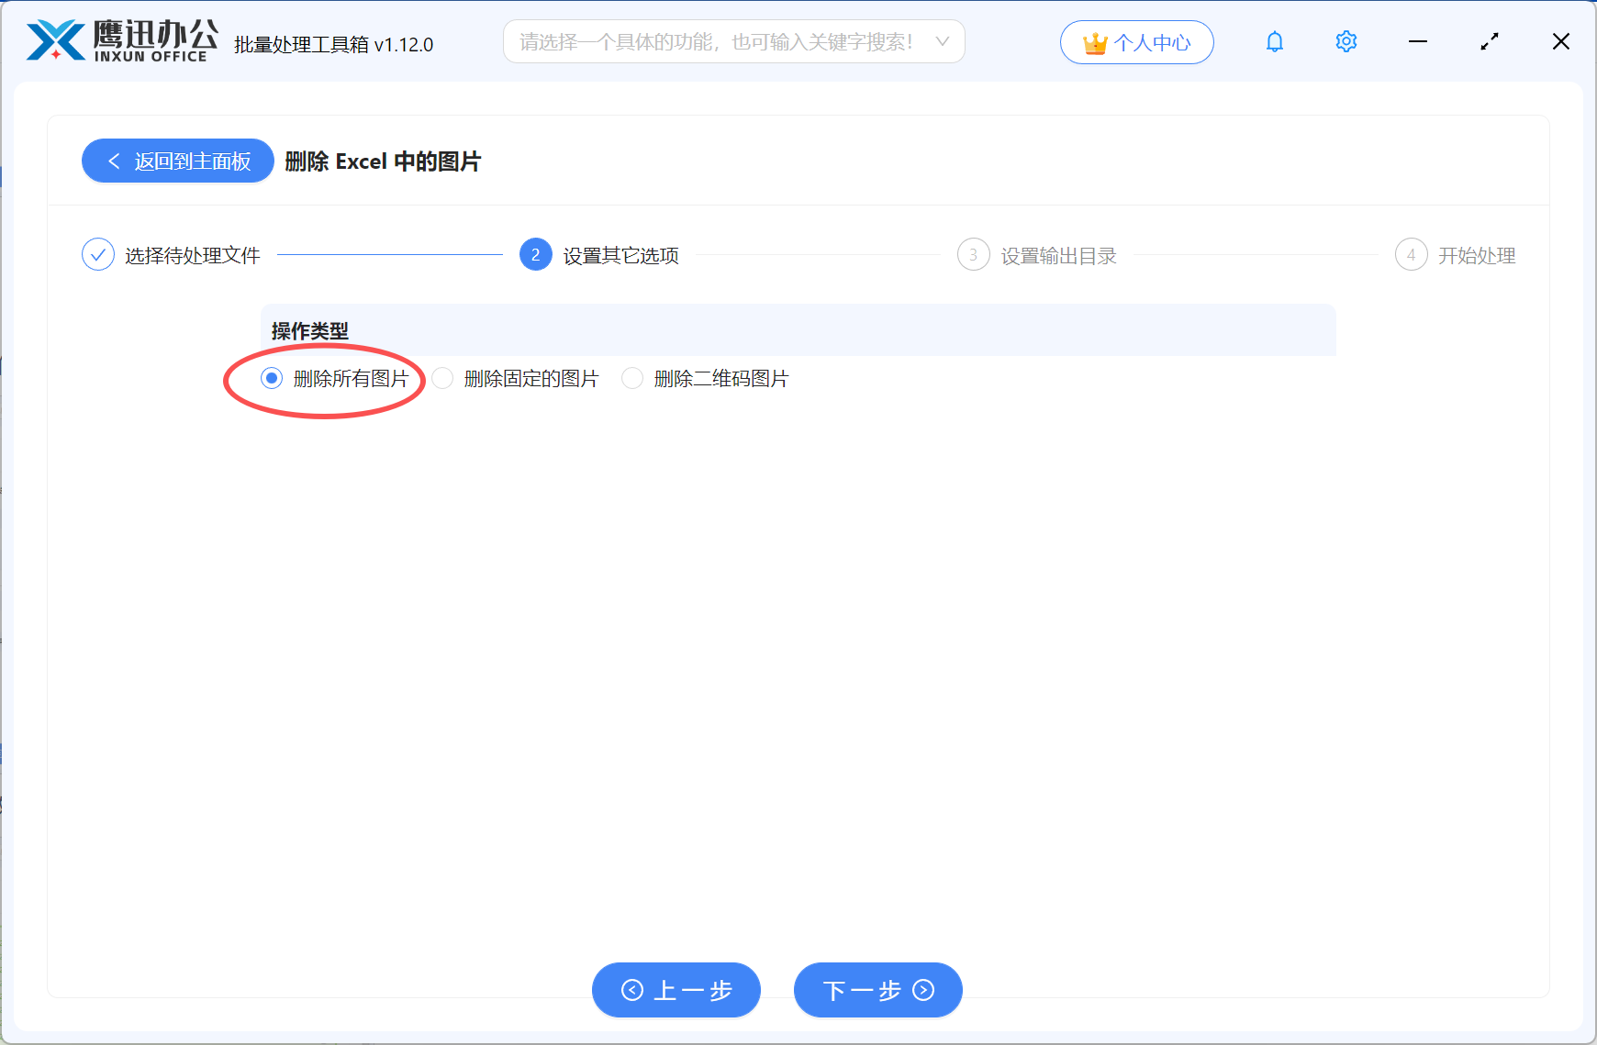Click step 4 开始处理 indicator

pos(1412,254)
